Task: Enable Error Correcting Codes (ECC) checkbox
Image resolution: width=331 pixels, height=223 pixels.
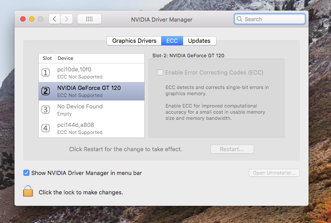Action: coord(160,73)
